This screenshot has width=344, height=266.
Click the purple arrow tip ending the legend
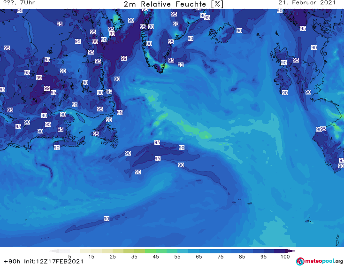290,251
